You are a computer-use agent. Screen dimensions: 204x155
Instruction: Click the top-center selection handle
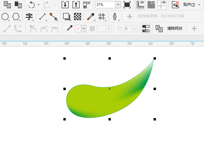point(110,58)
